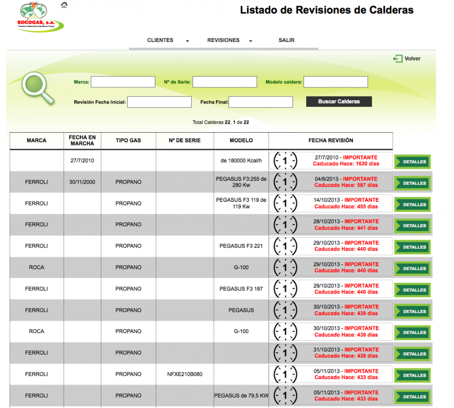Click clock icon in PEGASUS F3 187 row
This screenshot has width=454, height=408.
285,289
